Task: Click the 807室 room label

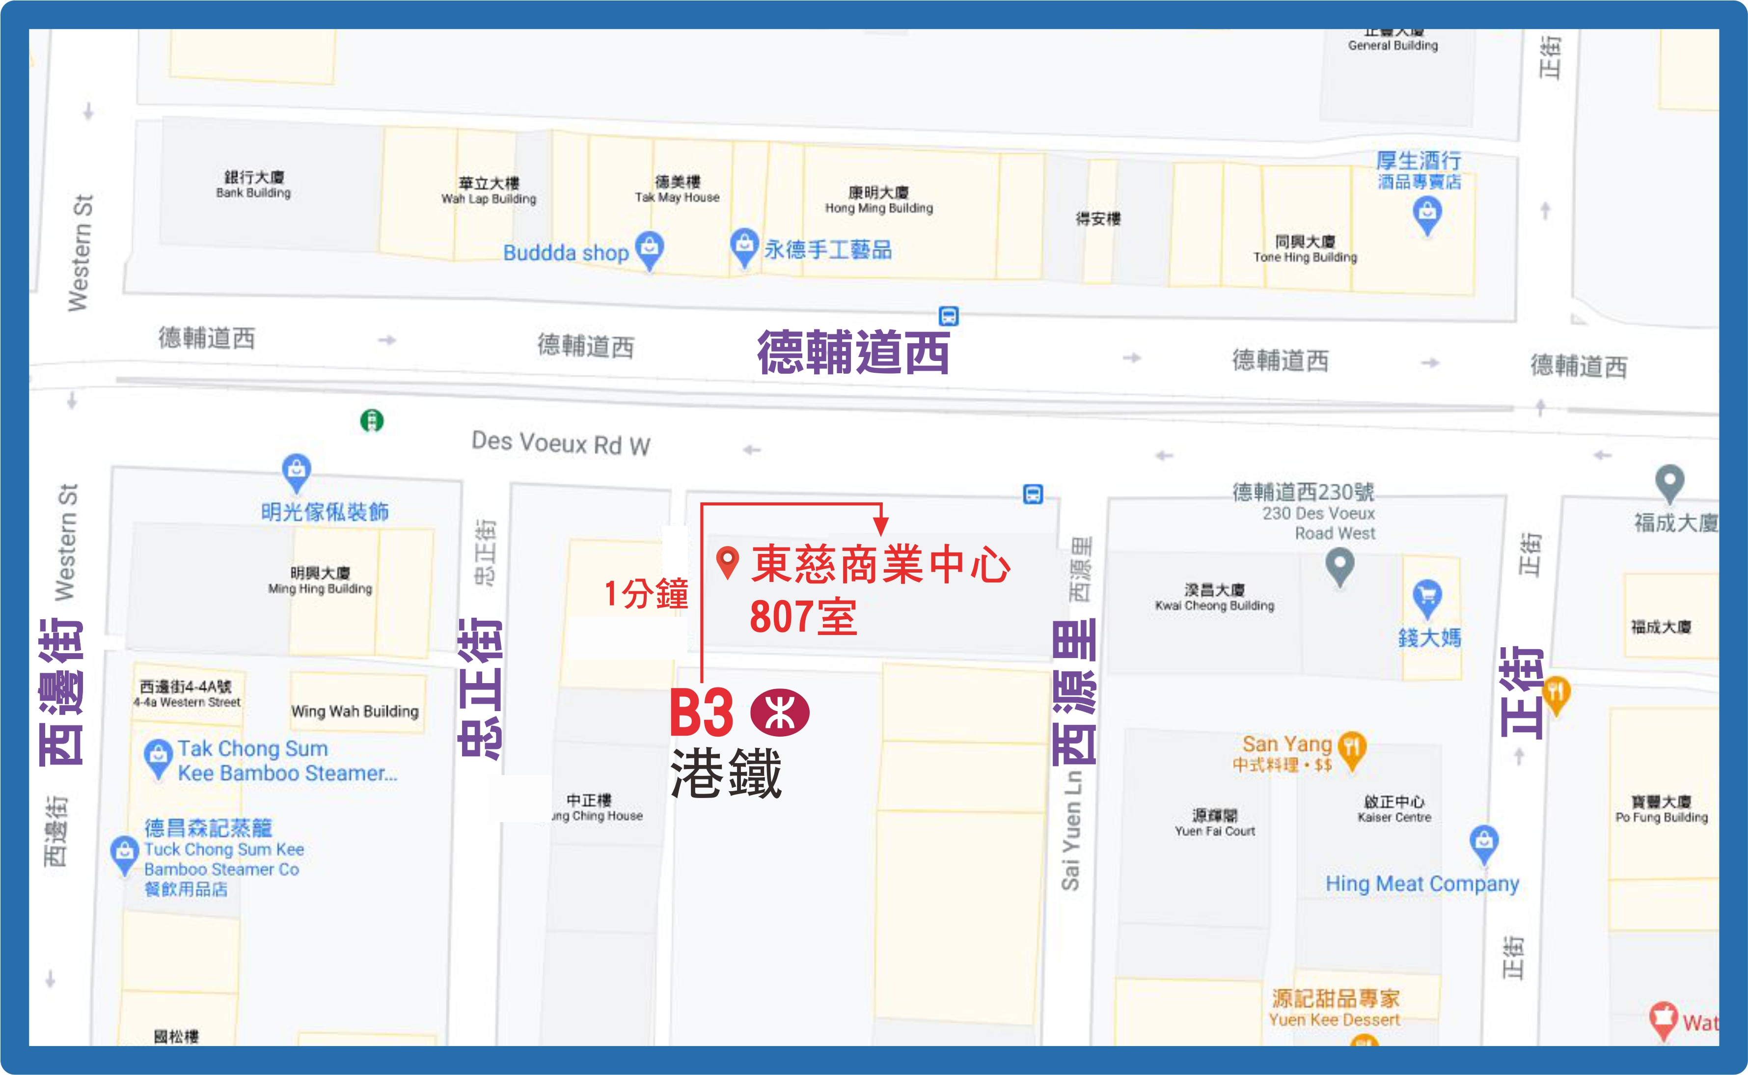Action: 803,616
